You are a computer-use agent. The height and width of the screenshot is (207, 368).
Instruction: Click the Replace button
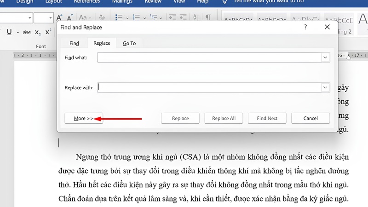pyautogui.click(x=180, y=118)
